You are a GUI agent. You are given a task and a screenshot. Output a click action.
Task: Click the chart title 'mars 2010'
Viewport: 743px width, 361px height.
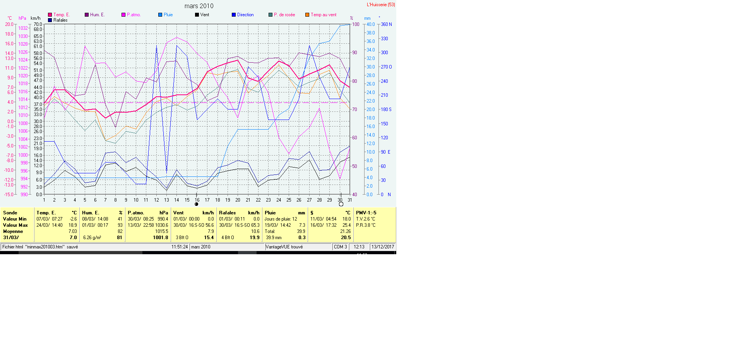tap(199, 6)
